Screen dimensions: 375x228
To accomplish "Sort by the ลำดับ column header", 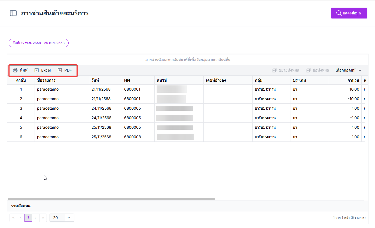I will pos(21,80).
